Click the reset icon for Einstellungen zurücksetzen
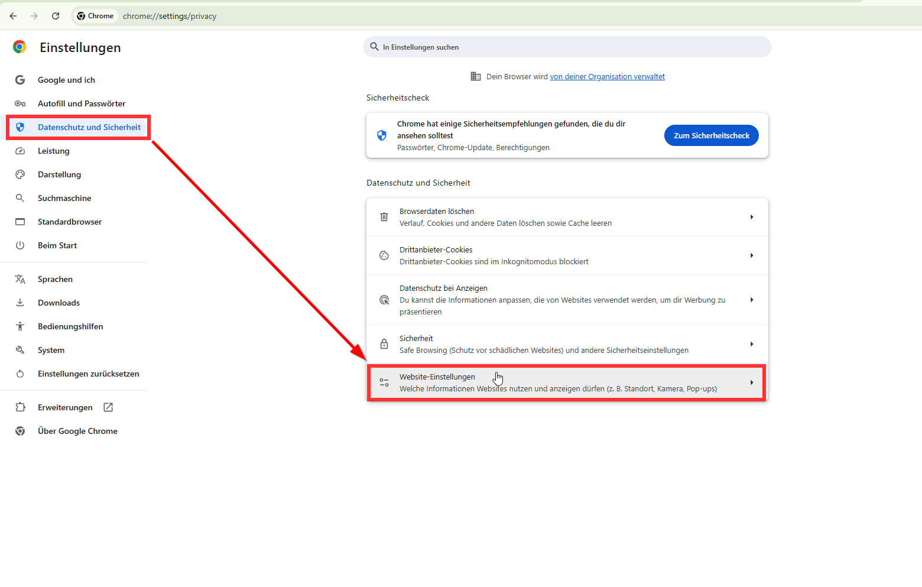 (x=20, y=374)
